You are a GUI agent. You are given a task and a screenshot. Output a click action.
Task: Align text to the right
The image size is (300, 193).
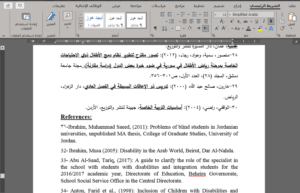(x=206, y=21)
